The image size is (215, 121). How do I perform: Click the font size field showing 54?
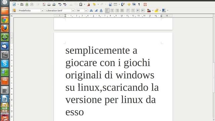[80, 10]
